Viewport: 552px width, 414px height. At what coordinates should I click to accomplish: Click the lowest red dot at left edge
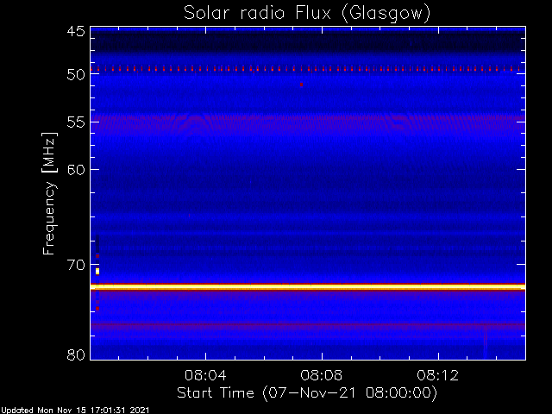point(97,309)
